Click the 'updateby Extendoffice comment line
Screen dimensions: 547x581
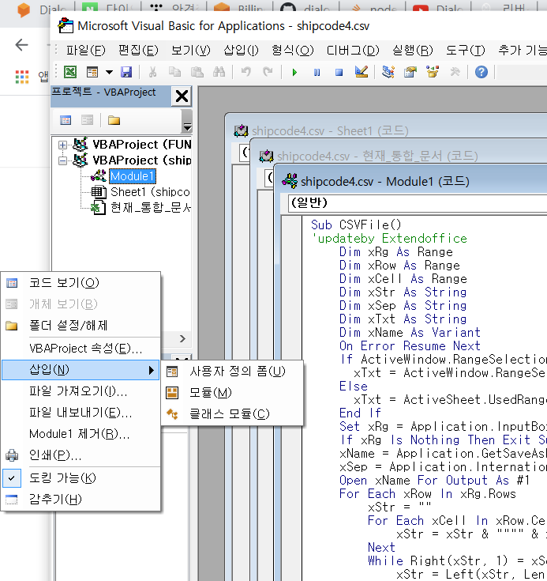click(x=389, y=238)
